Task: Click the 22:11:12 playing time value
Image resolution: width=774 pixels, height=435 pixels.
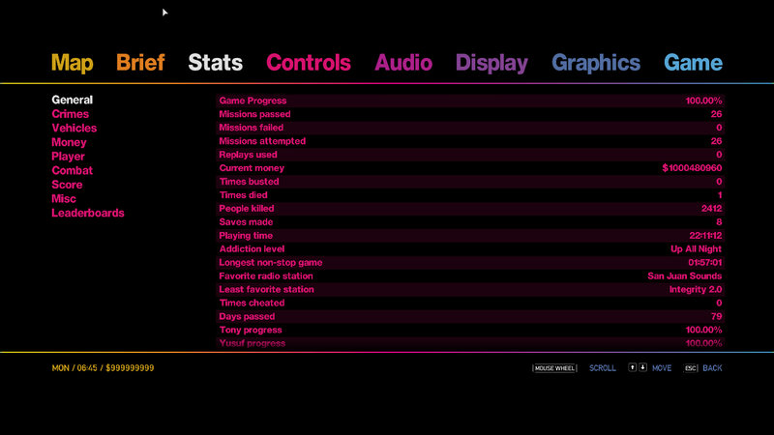Action: pyautogui.click(x=705, y=236)
